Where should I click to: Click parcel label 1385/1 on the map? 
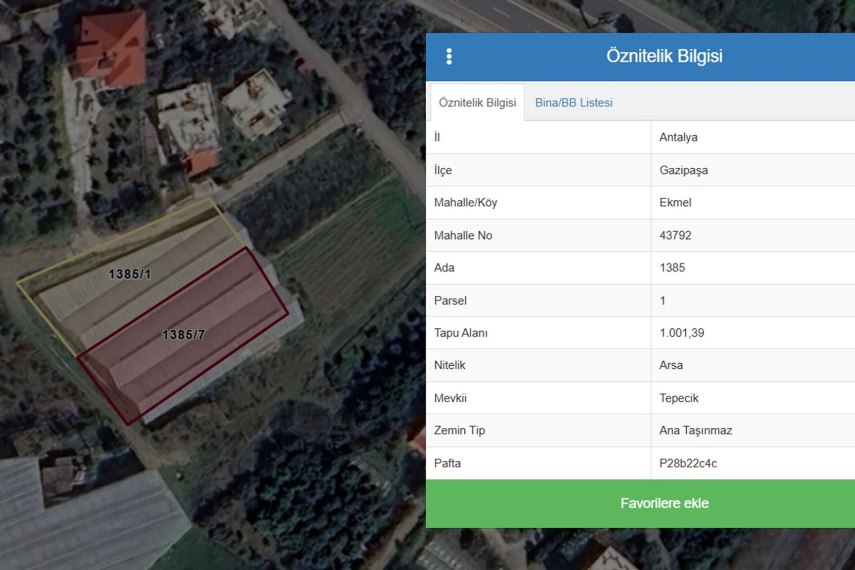[x=130, y=274]
